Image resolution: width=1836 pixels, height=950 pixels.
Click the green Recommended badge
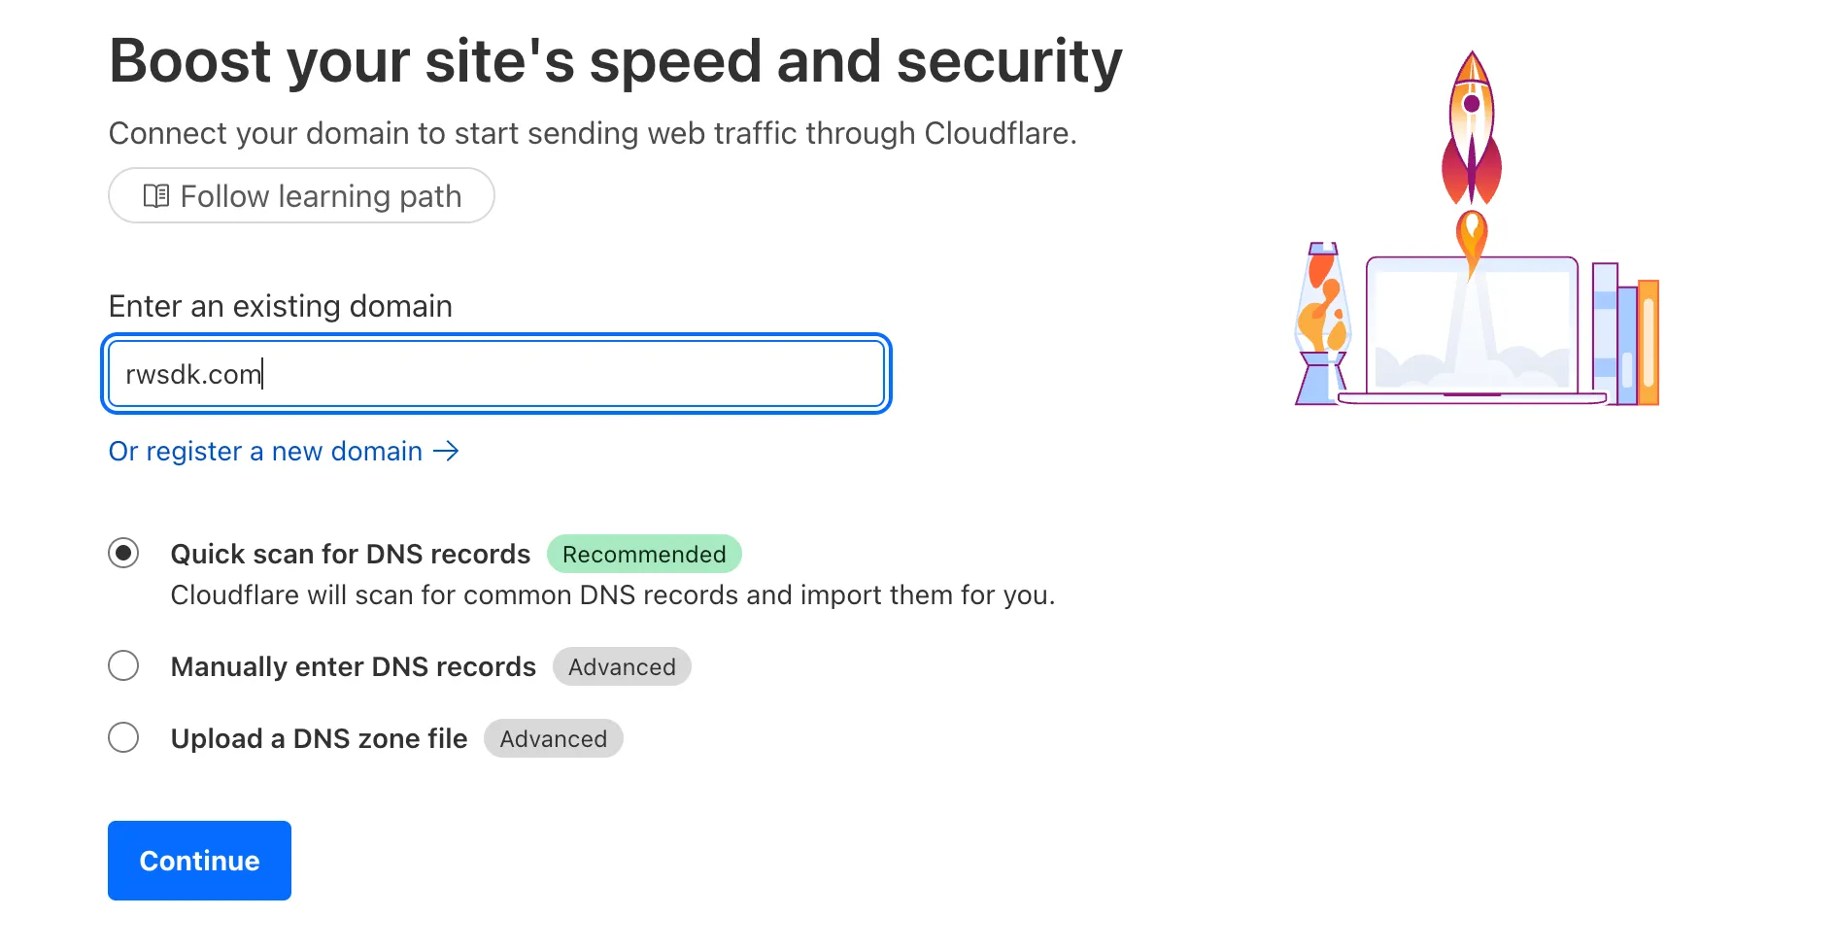click(x=644, y=555)
